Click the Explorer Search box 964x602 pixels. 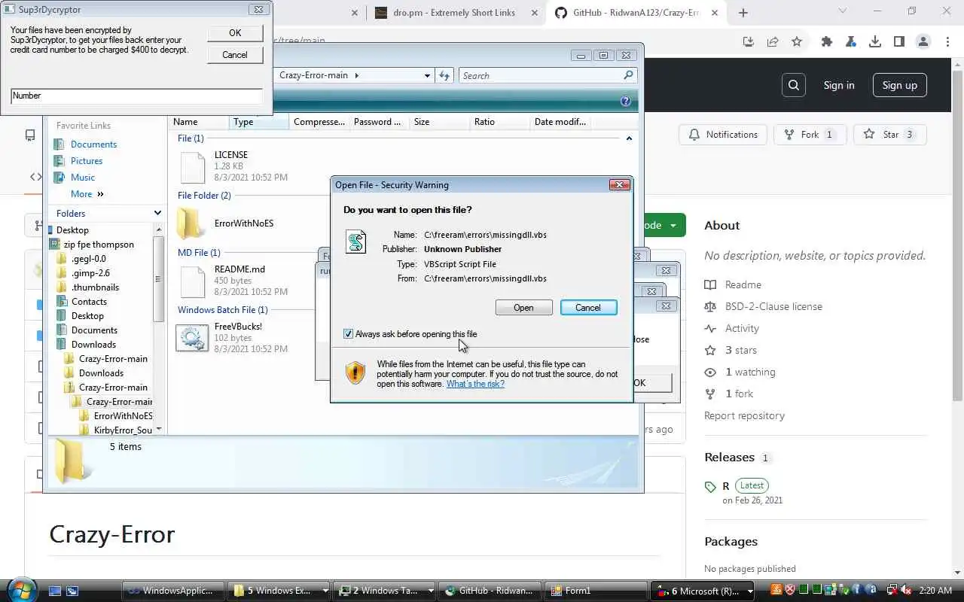coord(548,75)
